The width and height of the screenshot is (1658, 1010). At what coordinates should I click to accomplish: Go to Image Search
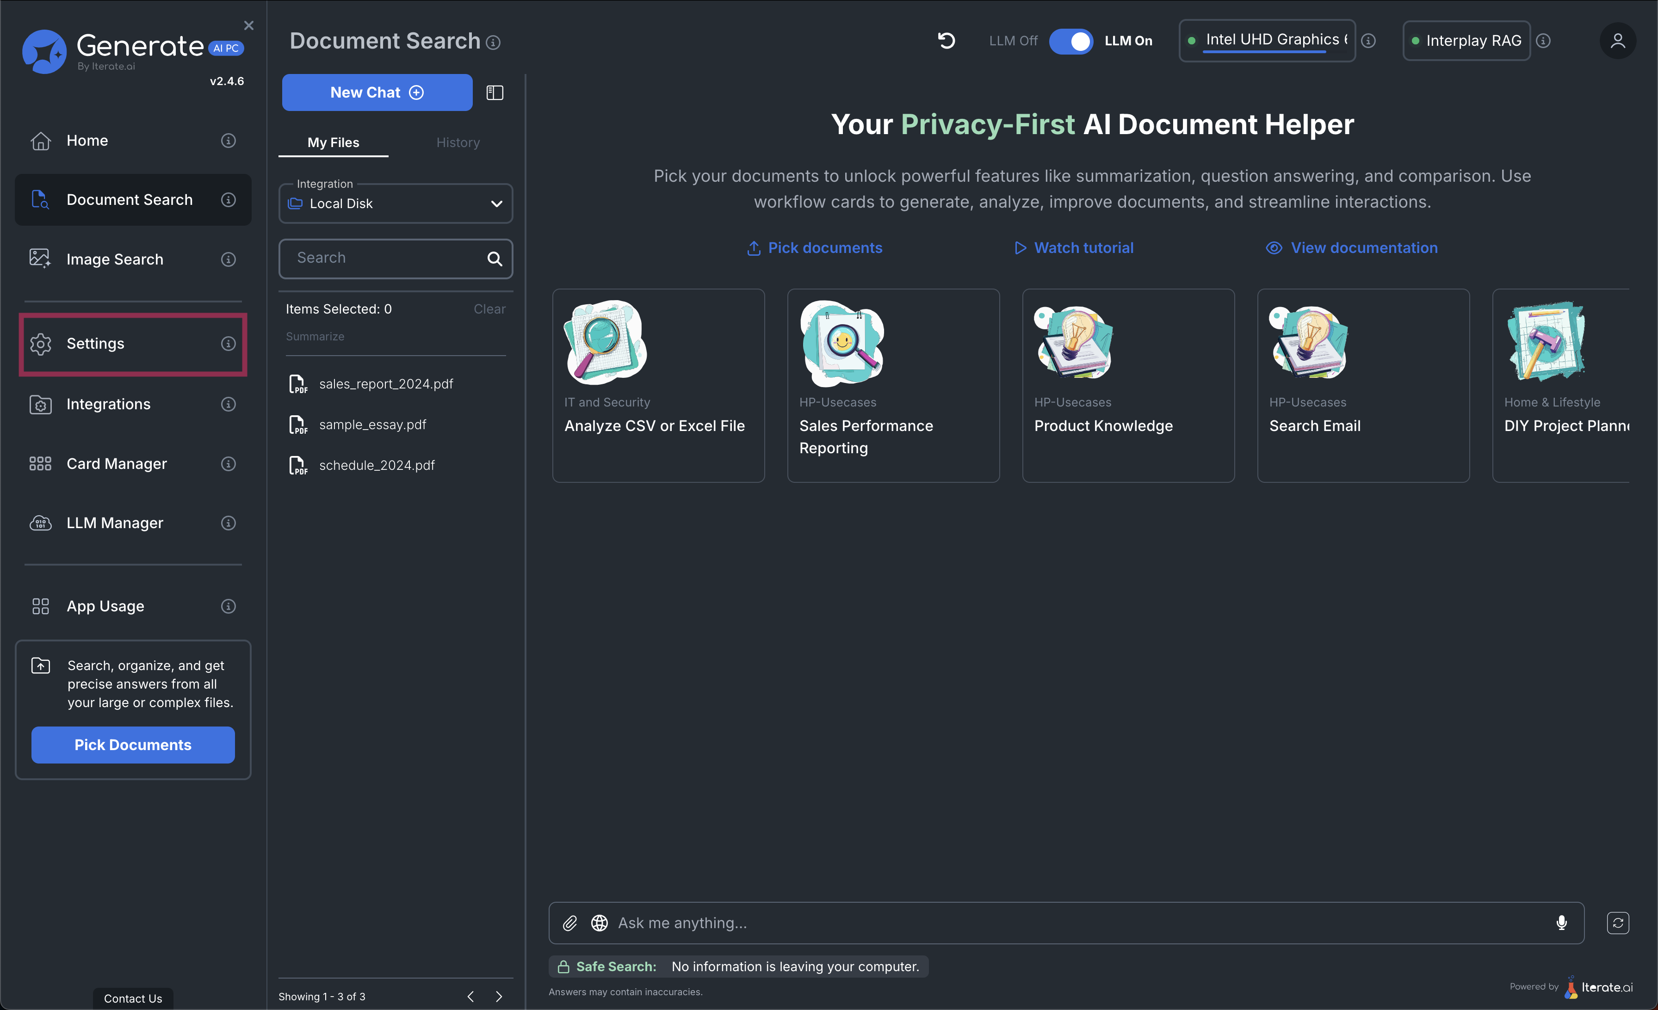click(133, 259)
